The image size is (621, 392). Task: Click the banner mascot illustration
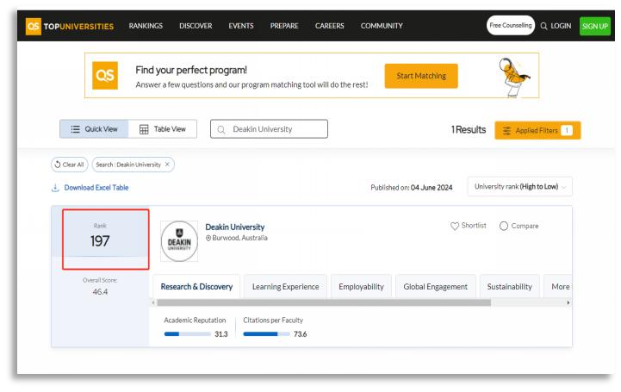[x=513, y=76]
